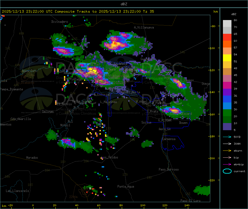
Task: Click the white 30HM arrow in legend
Action: pos(227,144)
